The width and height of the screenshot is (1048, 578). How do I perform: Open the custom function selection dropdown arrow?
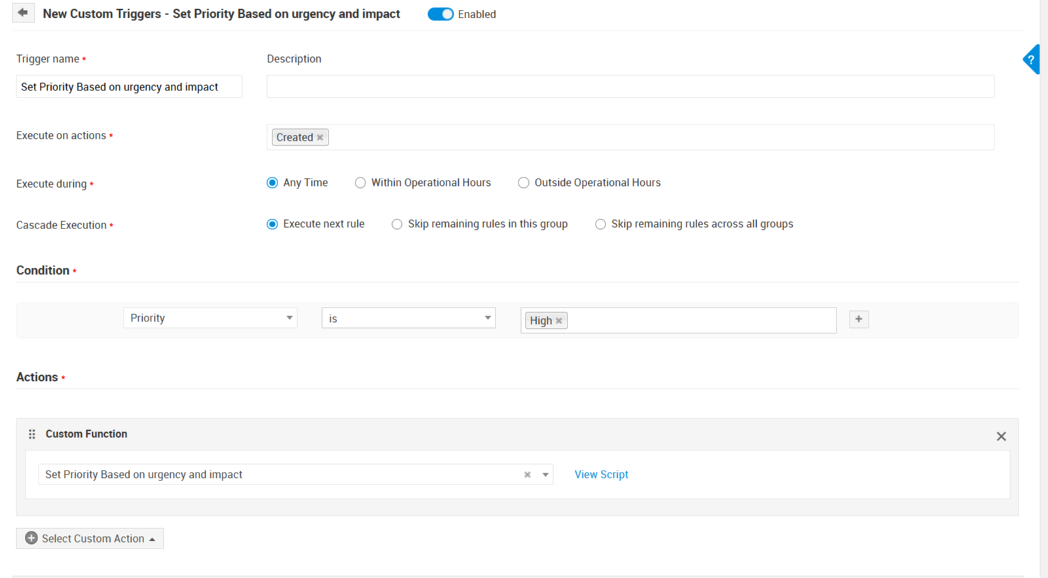point(545,475)
